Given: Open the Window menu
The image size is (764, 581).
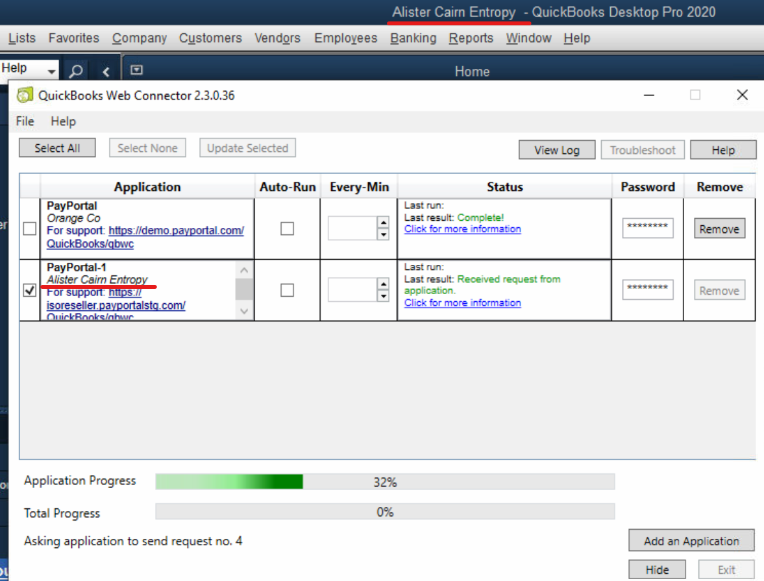Looking at the screenshot, I should click(528, 38).
